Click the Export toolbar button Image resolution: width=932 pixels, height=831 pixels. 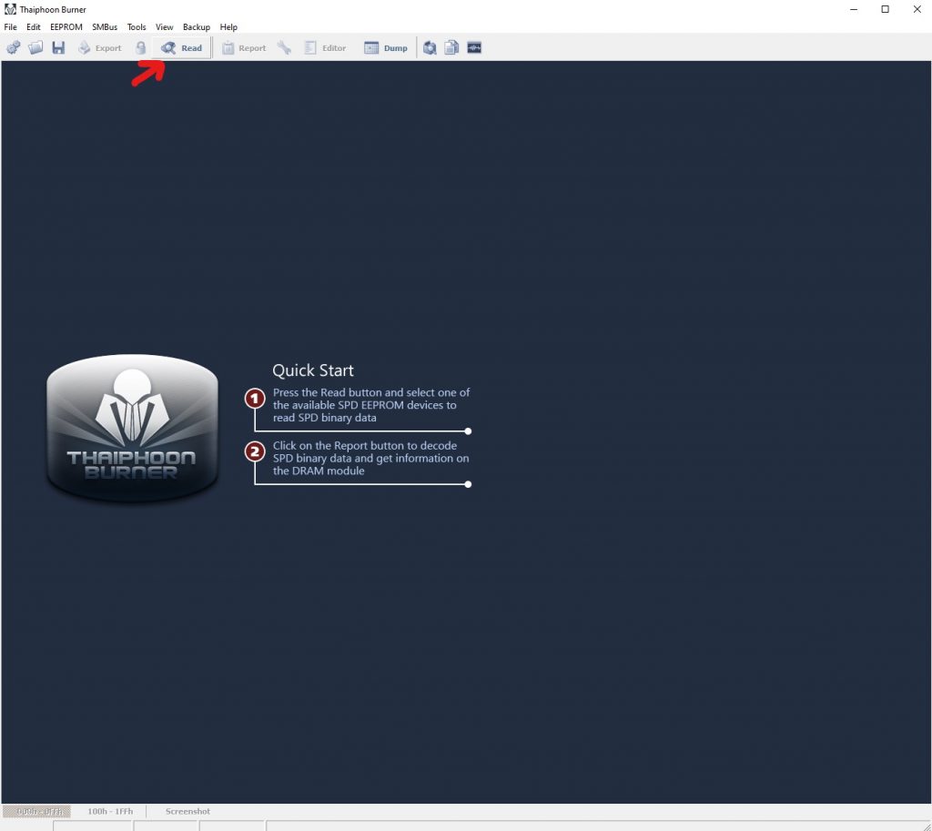click(100, 47)
